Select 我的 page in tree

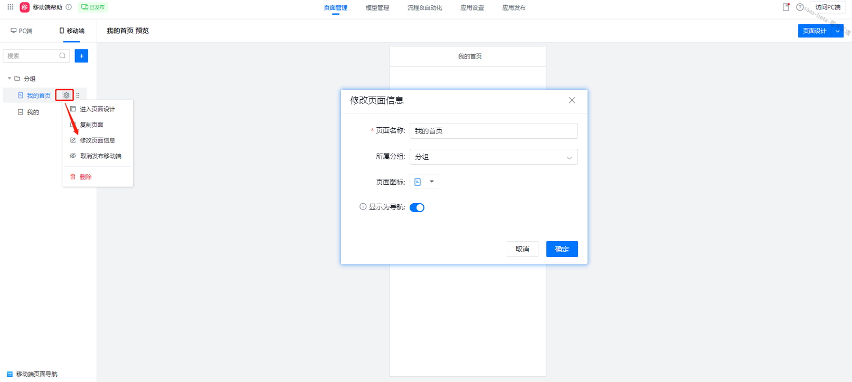coord(33,112)
